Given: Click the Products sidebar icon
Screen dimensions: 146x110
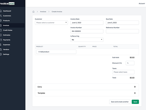Looking at the screenshot, I should point(1,20).
